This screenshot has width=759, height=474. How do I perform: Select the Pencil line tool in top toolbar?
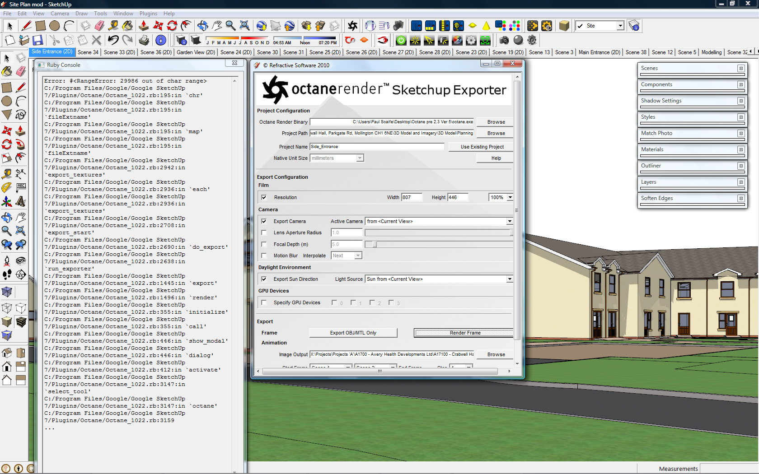point(26,26)
